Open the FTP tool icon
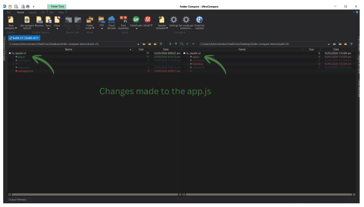 [x=102, y=20]
